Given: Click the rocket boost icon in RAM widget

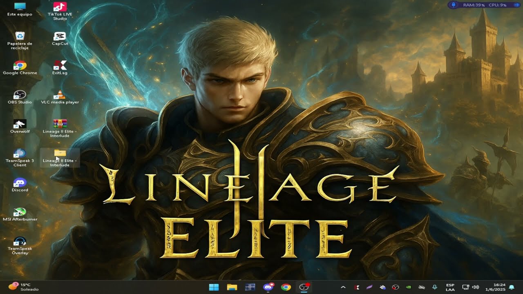Looking at the screenshot, I should click(453, 5).
